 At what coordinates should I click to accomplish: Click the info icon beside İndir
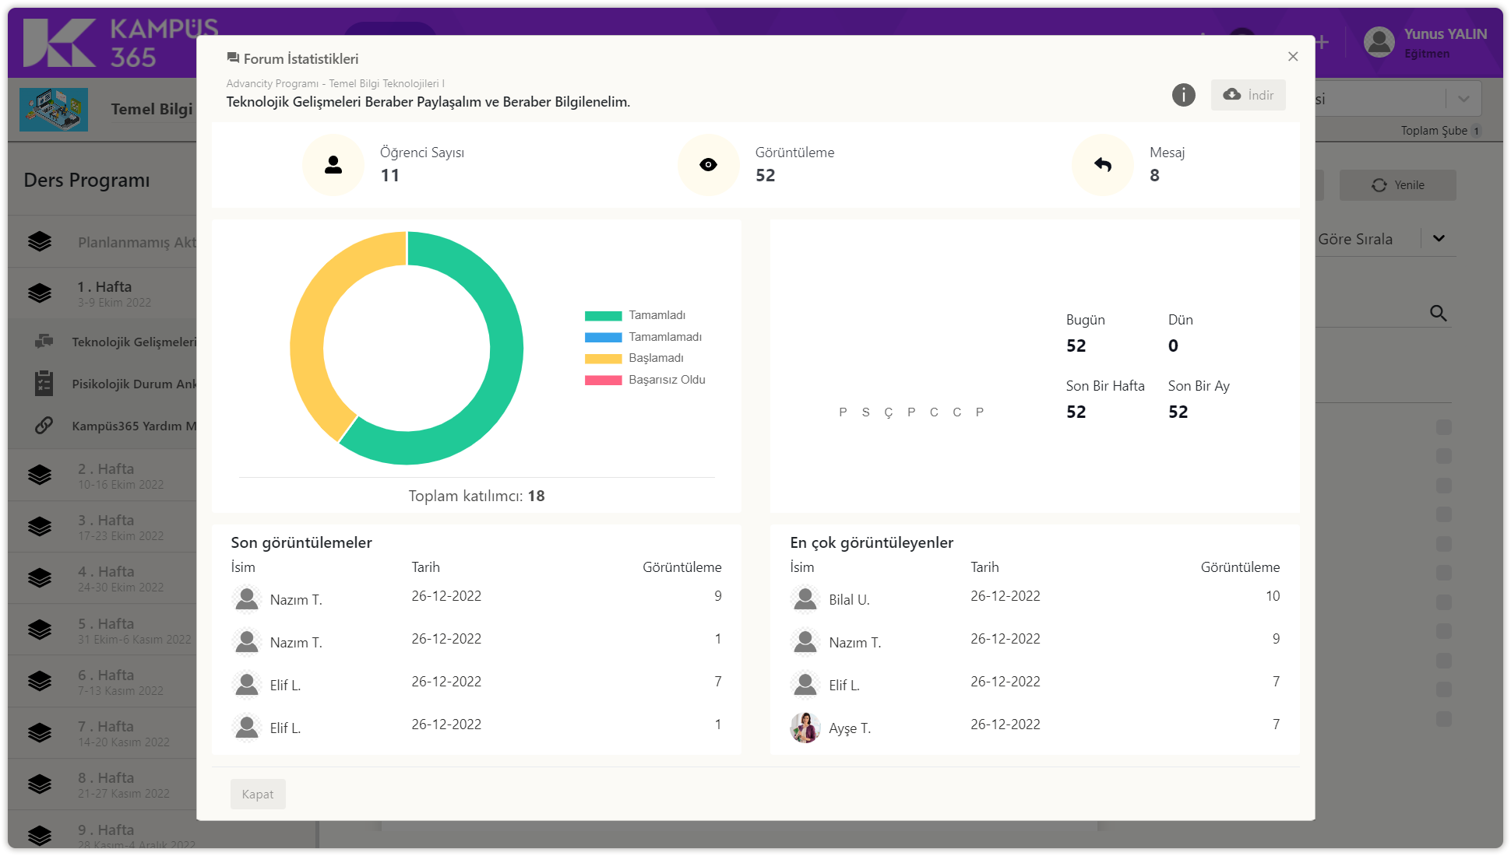point(1183,95)
